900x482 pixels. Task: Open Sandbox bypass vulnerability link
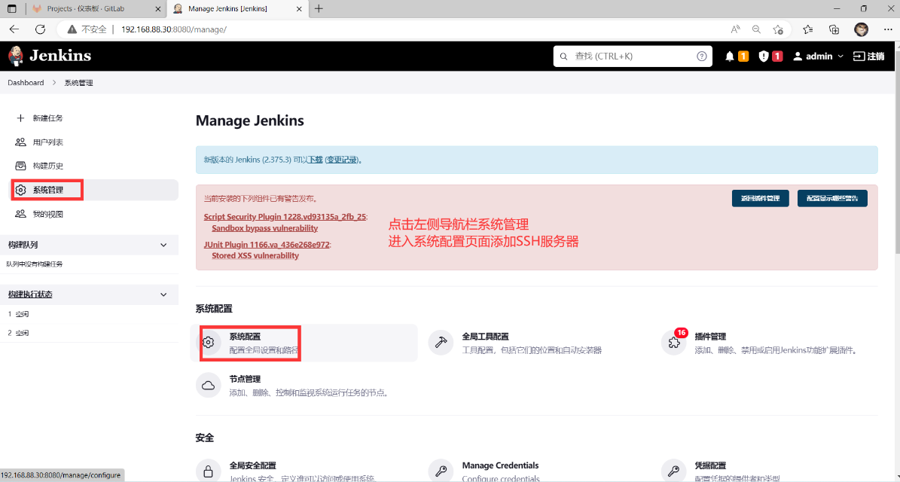(264, 228)
